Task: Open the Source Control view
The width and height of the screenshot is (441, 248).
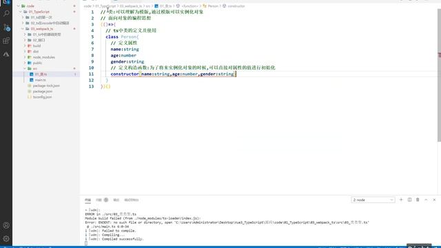Action: (x=6, y=28)
